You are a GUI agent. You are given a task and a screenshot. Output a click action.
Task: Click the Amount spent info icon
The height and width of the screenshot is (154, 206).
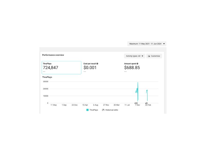[x=137, y=64]
